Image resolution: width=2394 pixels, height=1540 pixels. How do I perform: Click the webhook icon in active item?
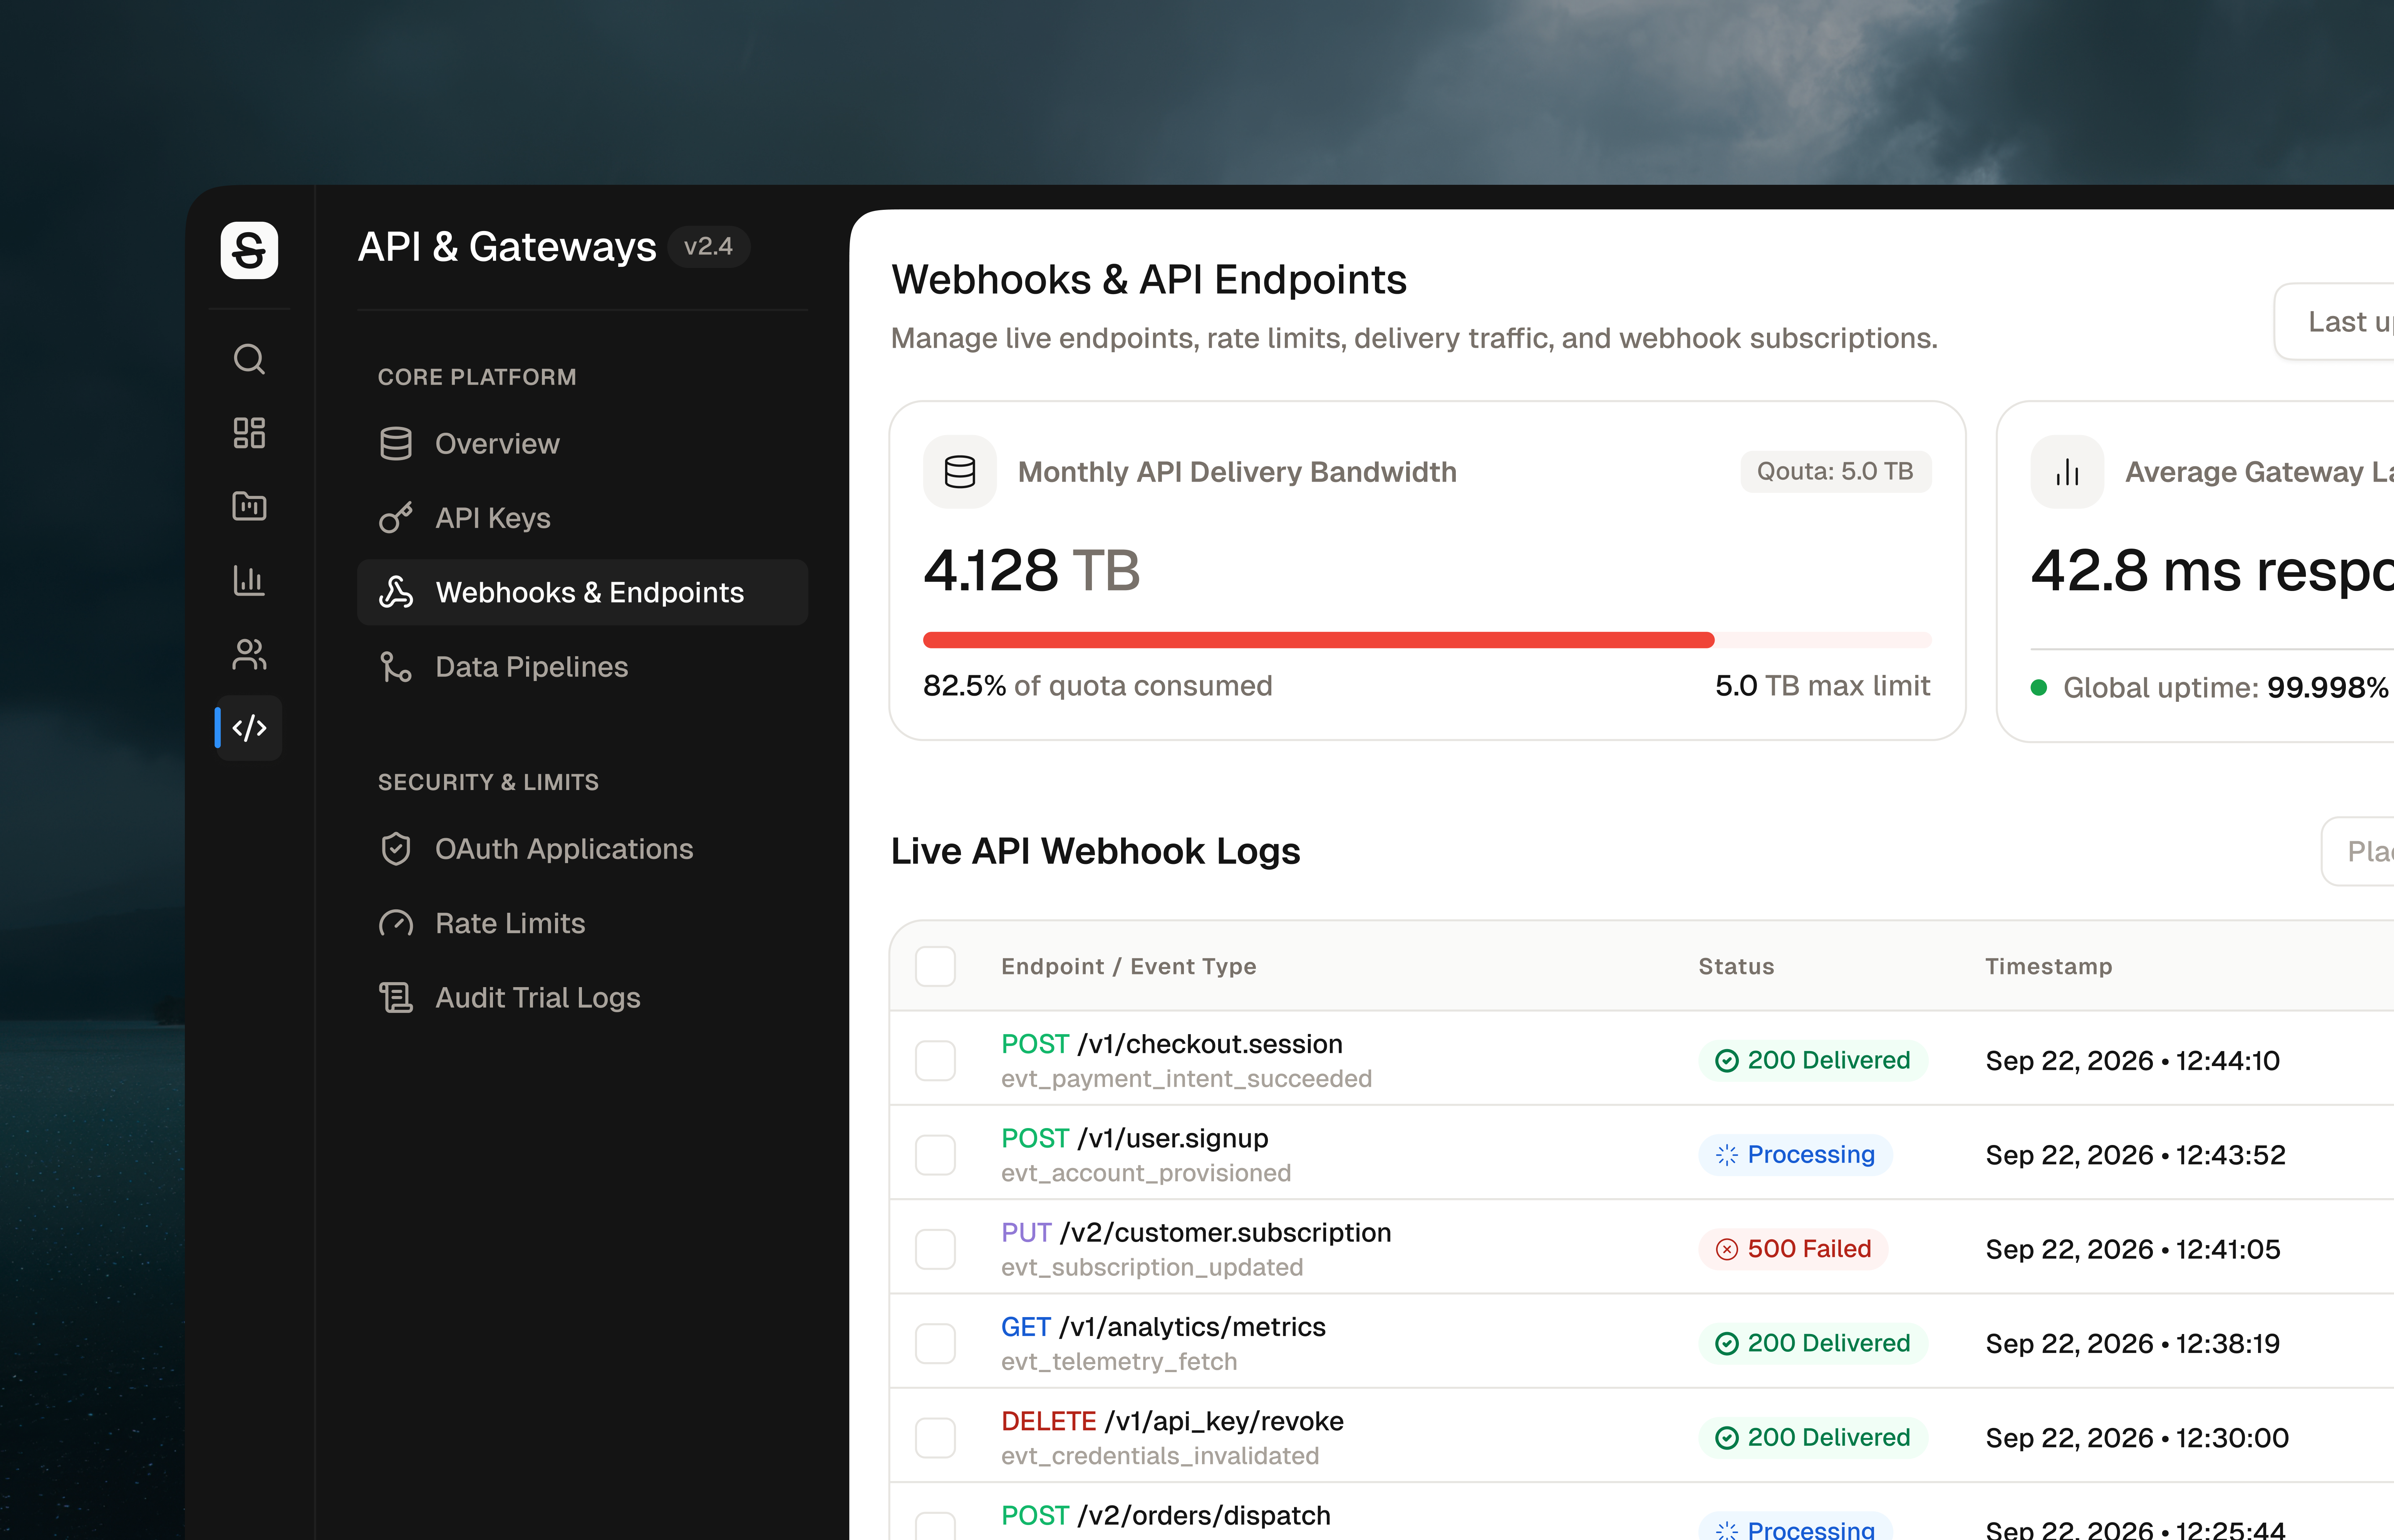[396, 592]
